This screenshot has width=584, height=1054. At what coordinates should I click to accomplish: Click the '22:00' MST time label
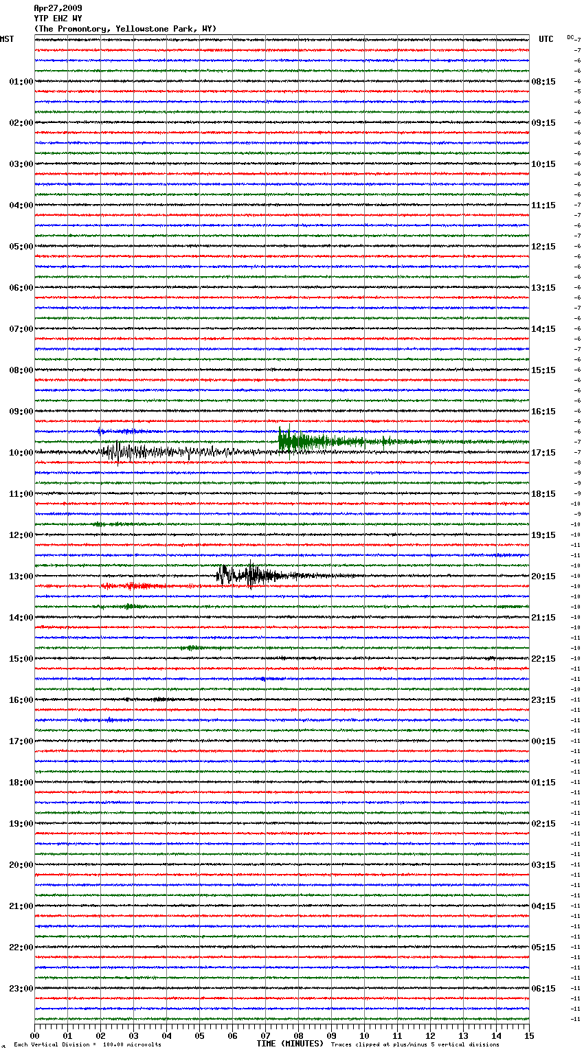(21, 948)
